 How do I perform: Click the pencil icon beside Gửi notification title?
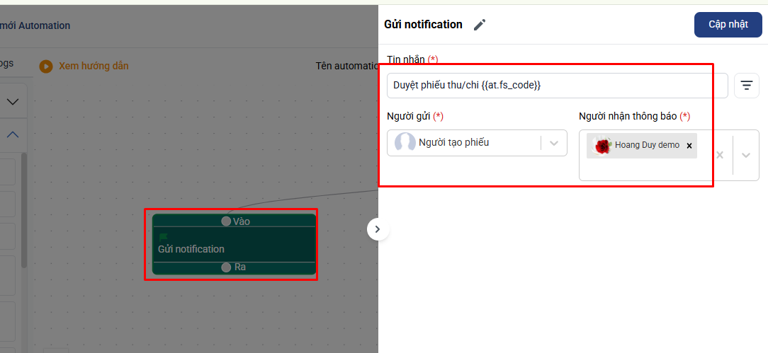[480, 25]
